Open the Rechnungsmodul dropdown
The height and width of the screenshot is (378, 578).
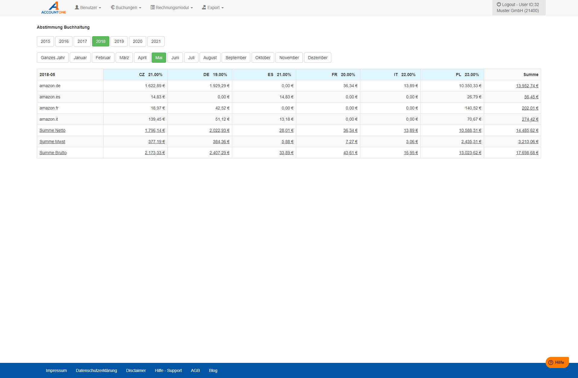point(172,8)
